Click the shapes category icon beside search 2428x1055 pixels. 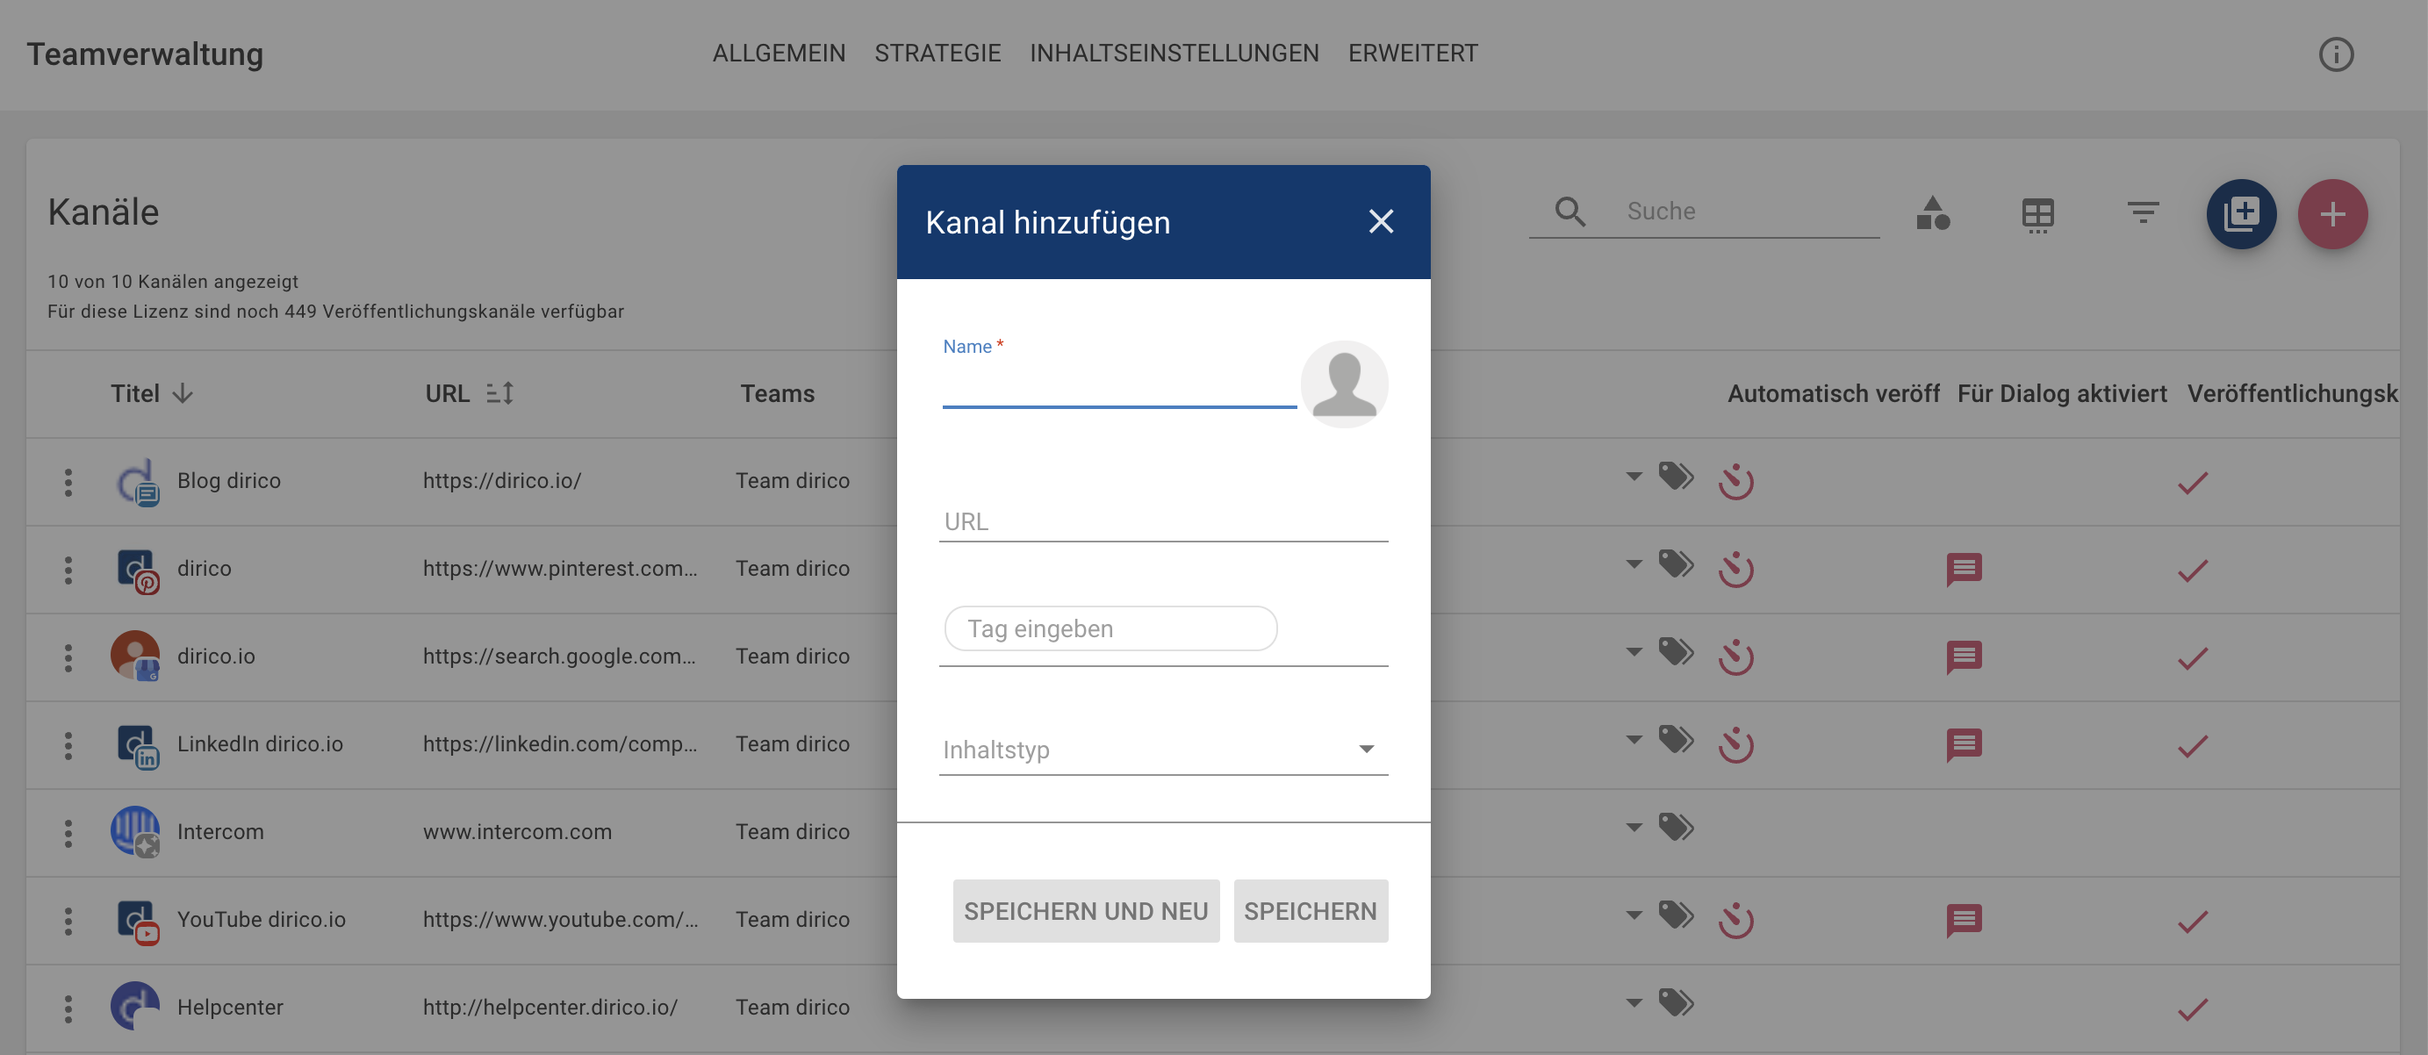click(x=1932, y=213)
